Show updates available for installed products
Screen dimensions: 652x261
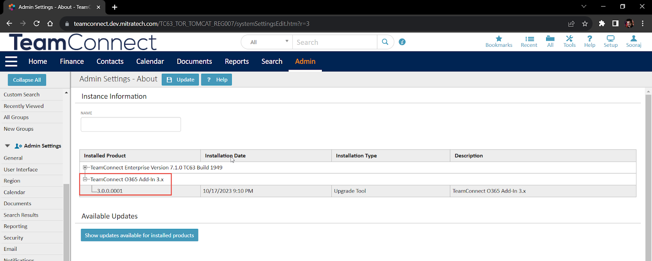tap(139, 235)
